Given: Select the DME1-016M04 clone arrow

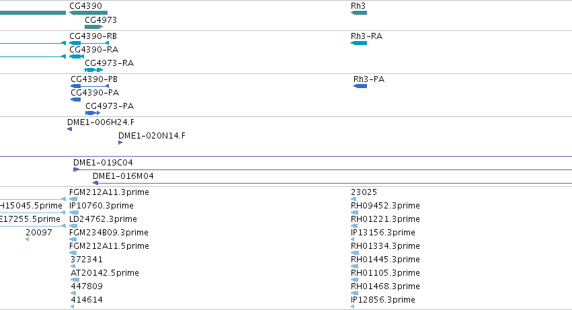Looking at the screenshot, I should tap(95, 183).
